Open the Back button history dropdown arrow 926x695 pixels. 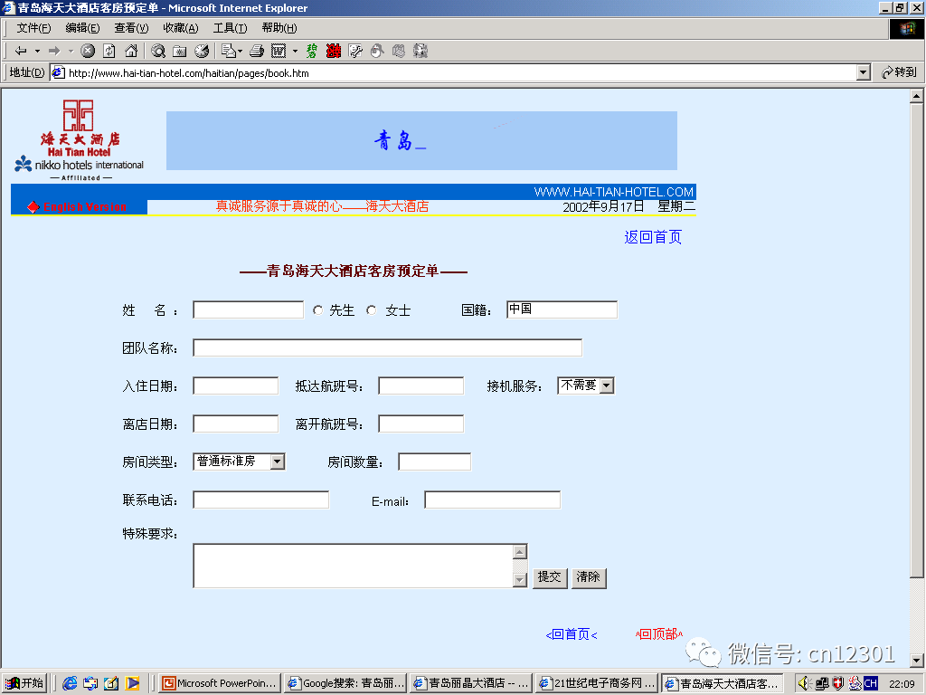37,51
